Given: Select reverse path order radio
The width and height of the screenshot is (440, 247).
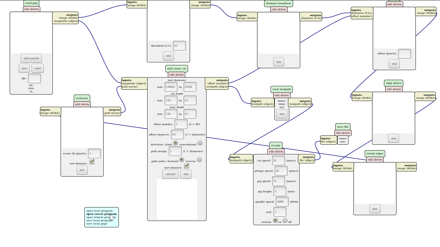Looking at the screenshot, I should (x=199, y=160).
